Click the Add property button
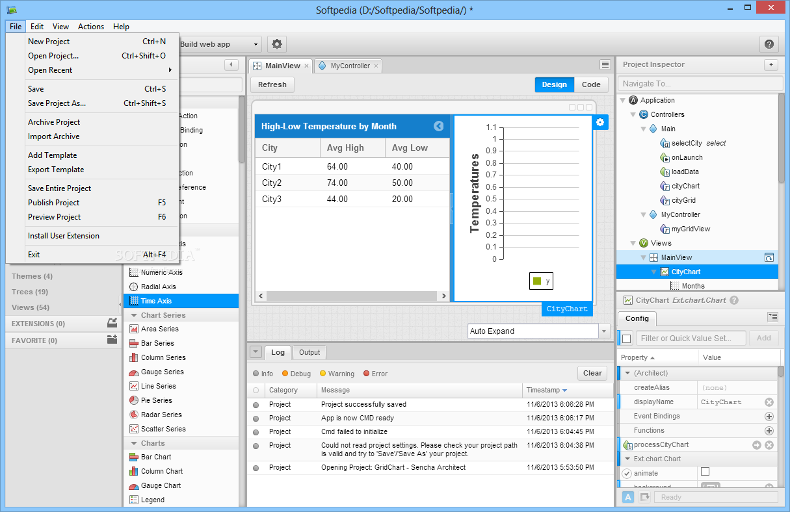The width and height of the screenshot is (790, 512). 764,338
